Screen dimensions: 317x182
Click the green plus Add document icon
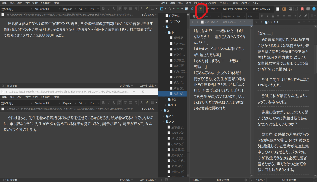(178, 9)
